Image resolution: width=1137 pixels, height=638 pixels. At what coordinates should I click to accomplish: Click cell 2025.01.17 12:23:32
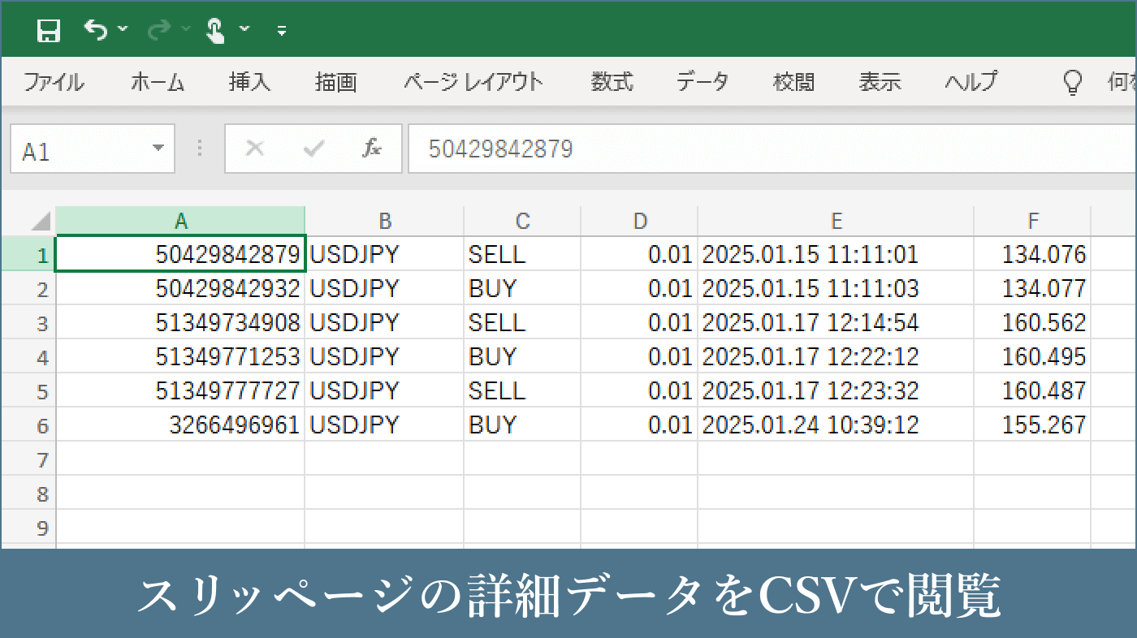tap(836, 390)
